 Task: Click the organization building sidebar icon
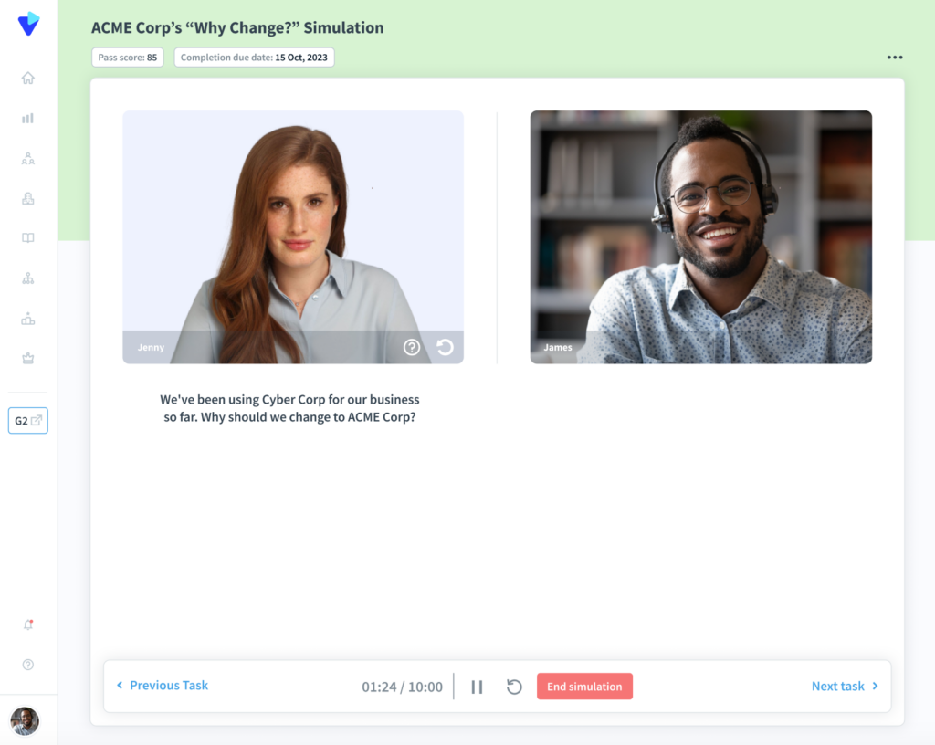(x=27, y=198)
